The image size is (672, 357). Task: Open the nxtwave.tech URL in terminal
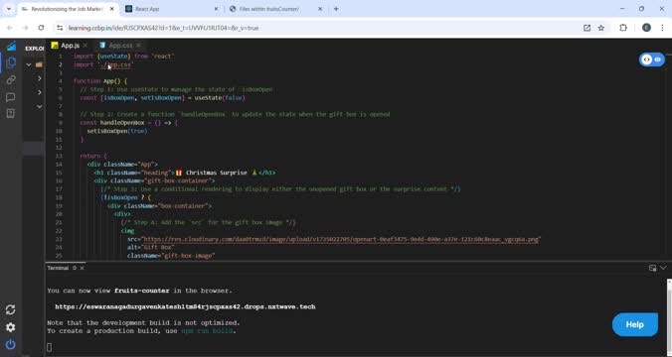tap(185, 306)
